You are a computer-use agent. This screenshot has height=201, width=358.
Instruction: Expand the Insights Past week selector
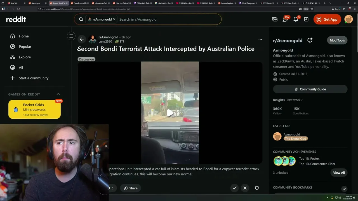tap(295, 100)
